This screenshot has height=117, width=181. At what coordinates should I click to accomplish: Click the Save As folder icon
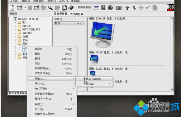pyautogui.click(x=37, y=8)
